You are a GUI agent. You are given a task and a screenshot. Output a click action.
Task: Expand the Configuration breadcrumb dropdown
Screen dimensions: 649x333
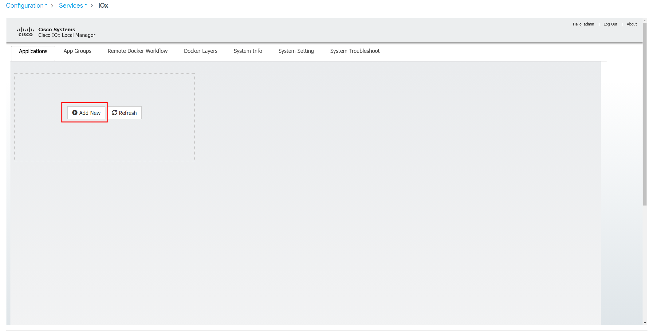point(27,6)
